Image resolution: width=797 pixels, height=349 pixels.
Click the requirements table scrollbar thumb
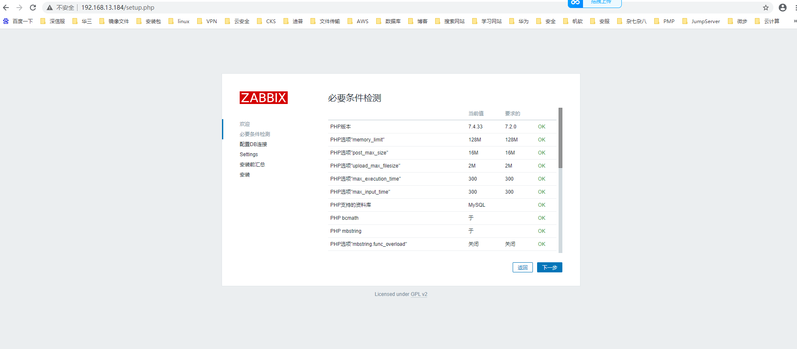(560, 138)
